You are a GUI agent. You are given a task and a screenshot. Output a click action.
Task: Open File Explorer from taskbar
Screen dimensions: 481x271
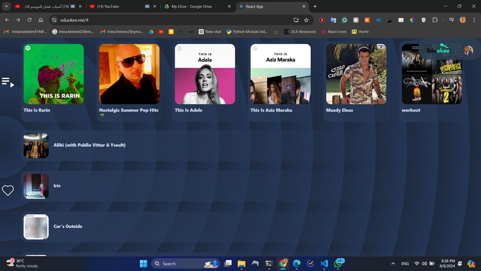click(x=241, y=263)
